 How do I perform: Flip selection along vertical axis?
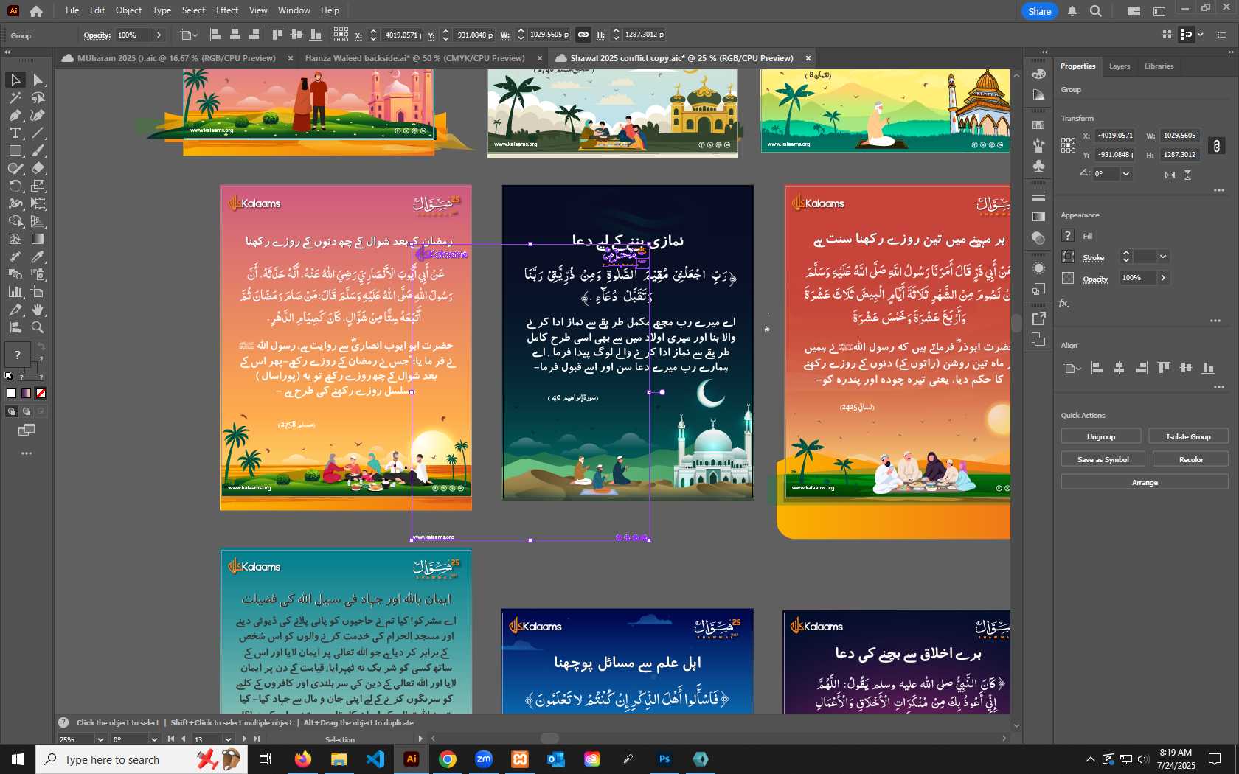(1187, 175)
